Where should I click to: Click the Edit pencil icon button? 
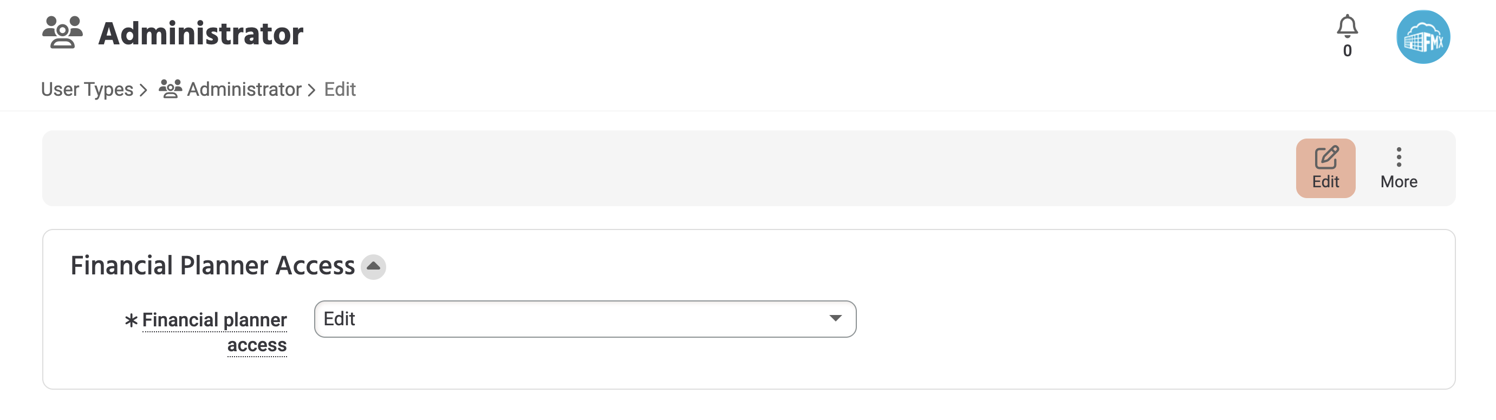[x=1325, y=168]
